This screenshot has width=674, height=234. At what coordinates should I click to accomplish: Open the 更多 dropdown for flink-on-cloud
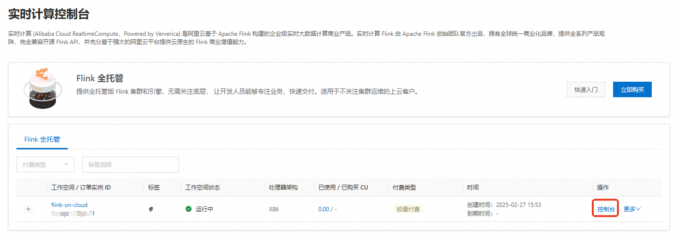pos(632,209)
